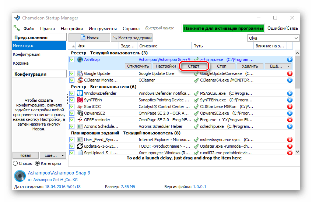Open the Справка menu

(131, 29)
